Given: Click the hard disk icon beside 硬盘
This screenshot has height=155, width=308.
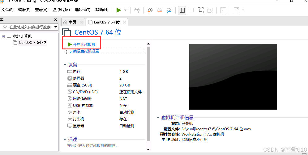Looking at the screenshot, I should pyautogui.click(x=70, y=85).
